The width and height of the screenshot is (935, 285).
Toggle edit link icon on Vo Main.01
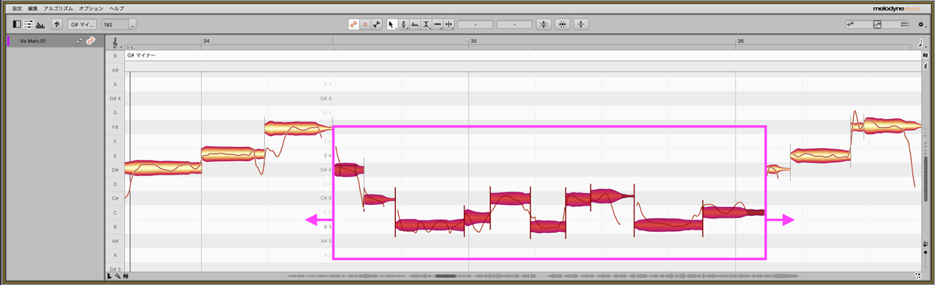[90, 40]
